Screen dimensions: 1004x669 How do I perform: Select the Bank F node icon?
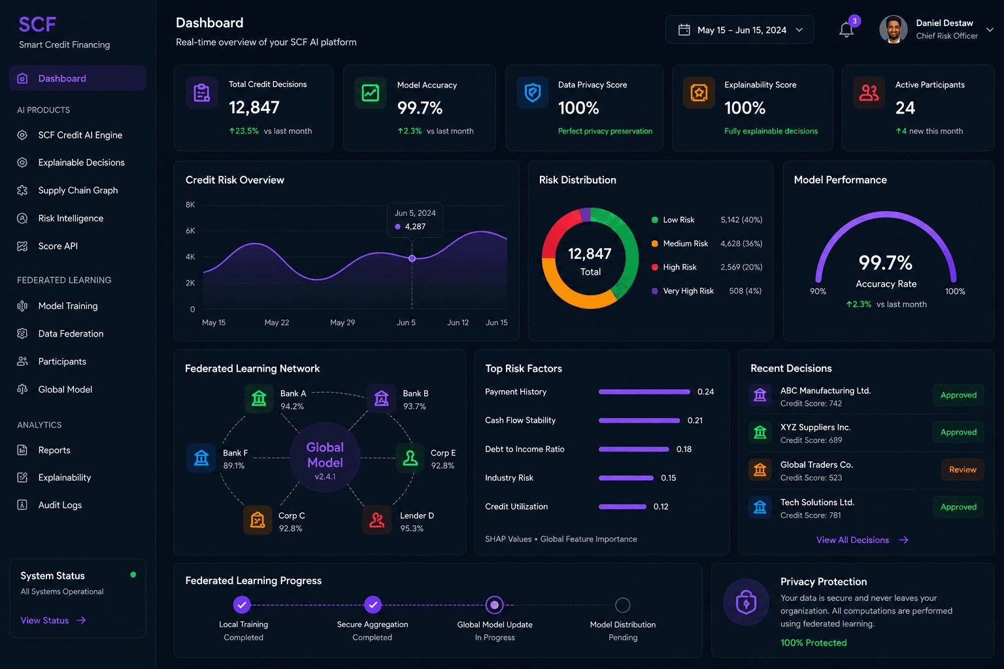coord(201,458)
